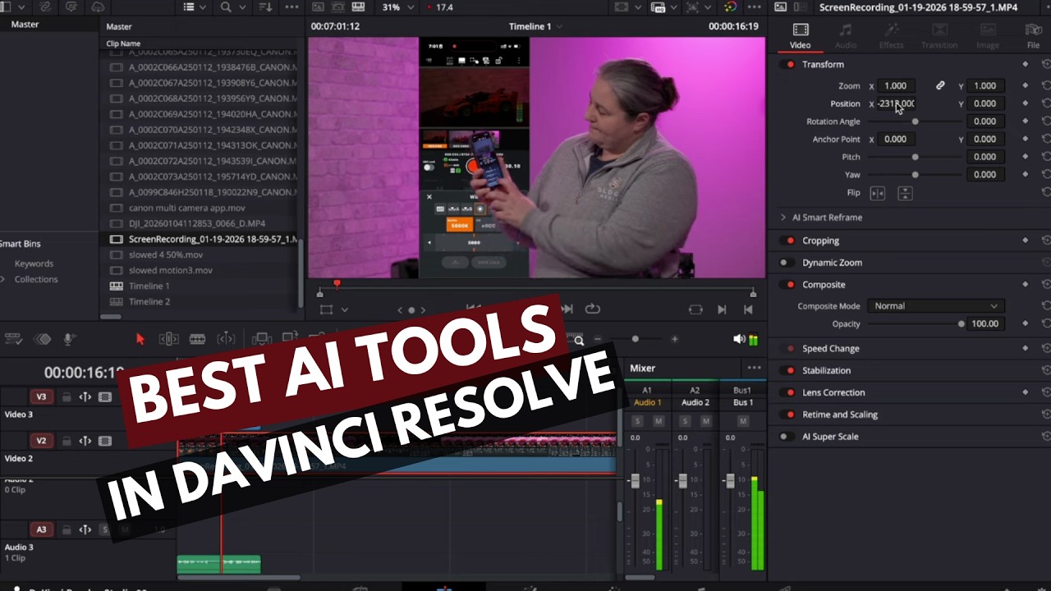
Task: Click the speaker volume icon
Action: 739,339
